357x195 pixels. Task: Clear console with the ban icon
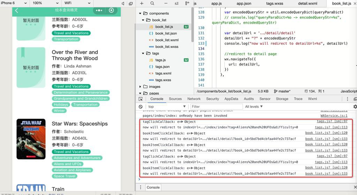click(x=141, y=107)
